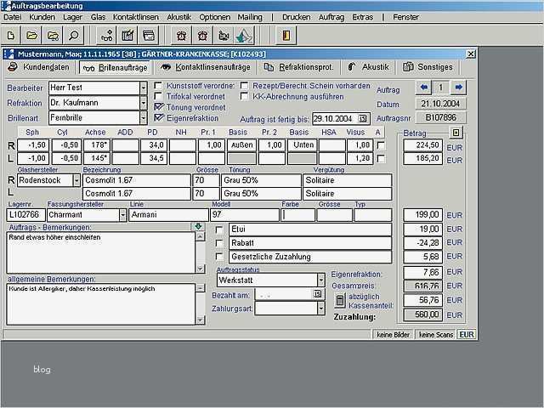Viewport: 544px width, 408px height.
Task: Click the magnifying glass search icon
Action: (x=74, y=36)
